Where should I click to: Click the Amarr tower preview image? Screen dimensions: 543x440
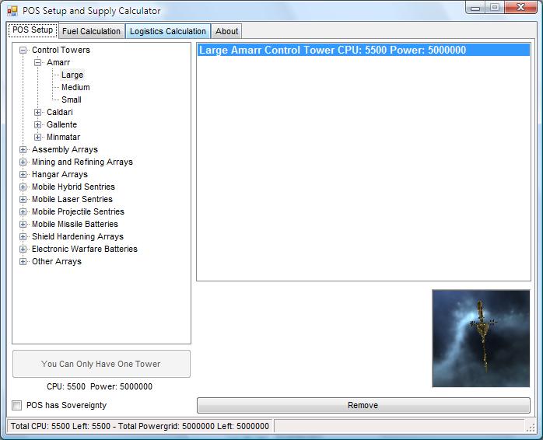[x=481, y=339]
